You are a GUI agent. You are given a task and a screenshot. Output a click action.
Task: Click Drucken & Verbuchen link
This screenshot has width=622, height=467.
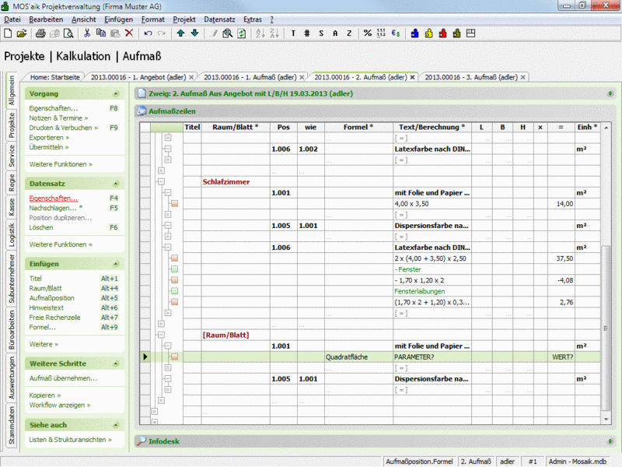click(63, 128)
